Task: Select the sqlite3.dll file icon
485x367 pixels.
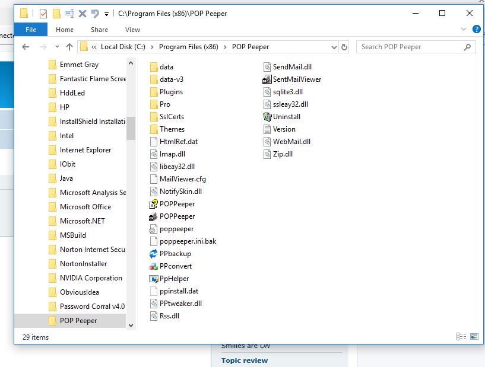Action: tap(267, 92)
